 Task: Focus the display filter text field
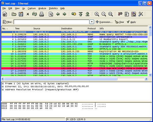(x=51, y=22)
